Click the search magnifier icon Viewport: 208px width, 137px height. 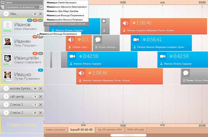2,3
